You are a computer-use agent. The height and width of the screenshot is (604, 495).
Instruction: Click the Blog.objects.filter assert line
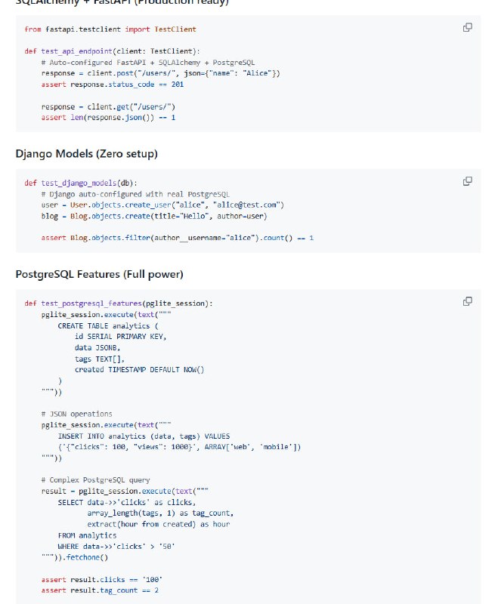point(178,238)
